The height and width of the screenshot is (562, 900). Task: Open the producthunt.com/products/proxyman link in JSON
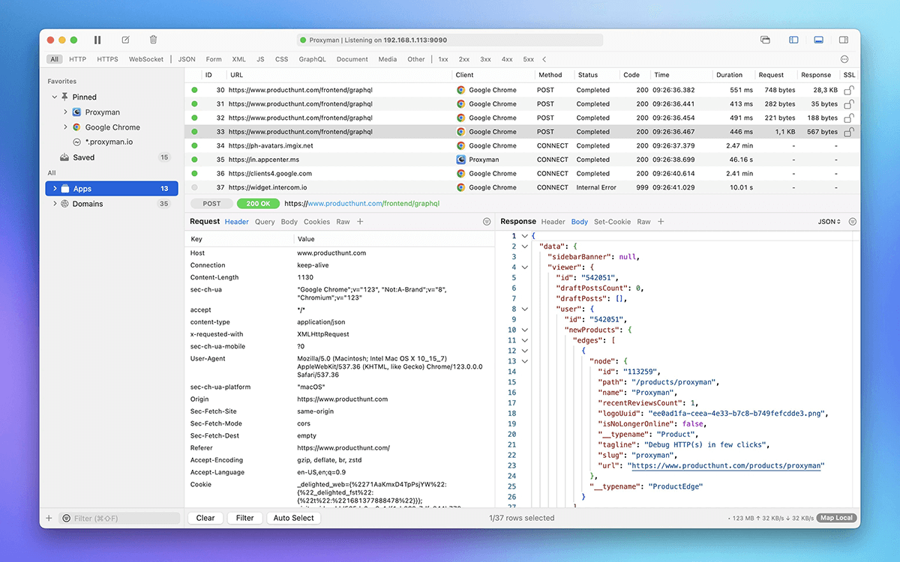tap(727, 465)
